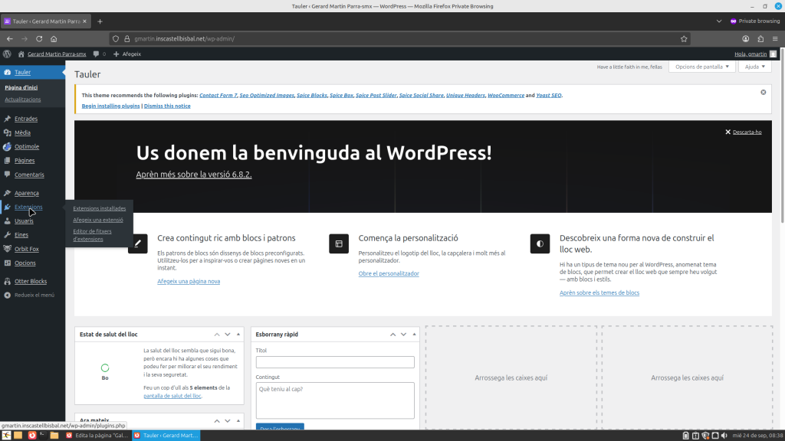Open Afegeix una extensió in the submenu

coord(97,220)
